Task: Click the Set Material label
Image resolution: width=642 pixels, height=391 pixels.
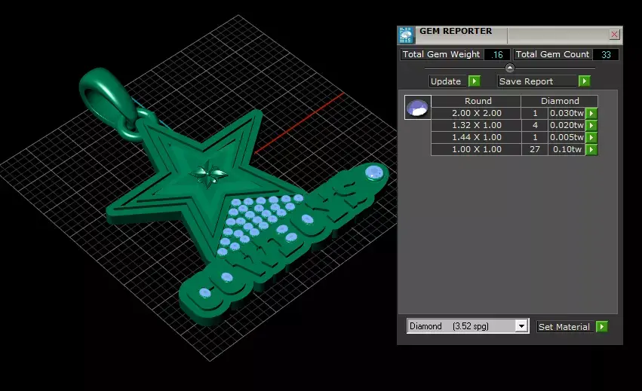Action: coord(564,327)
